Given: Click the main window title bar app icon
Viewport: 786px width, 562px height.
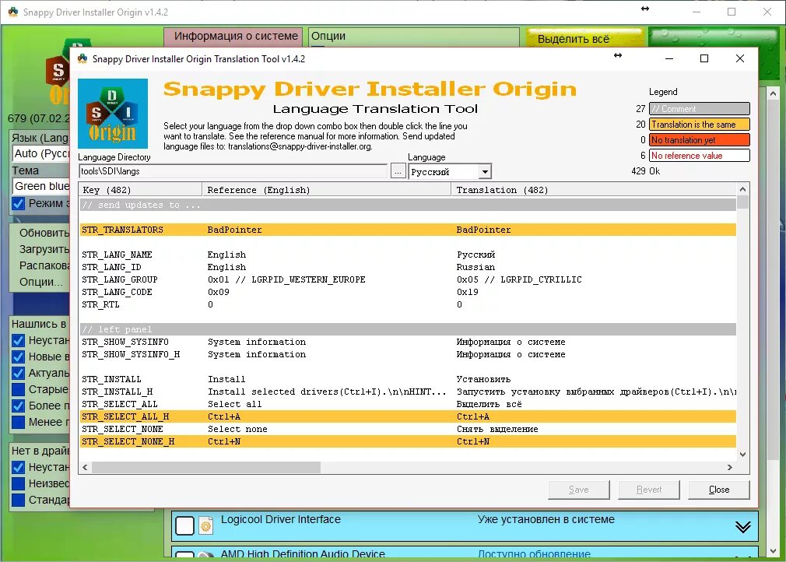Looking at the screenshot, I should click(13, 12).
